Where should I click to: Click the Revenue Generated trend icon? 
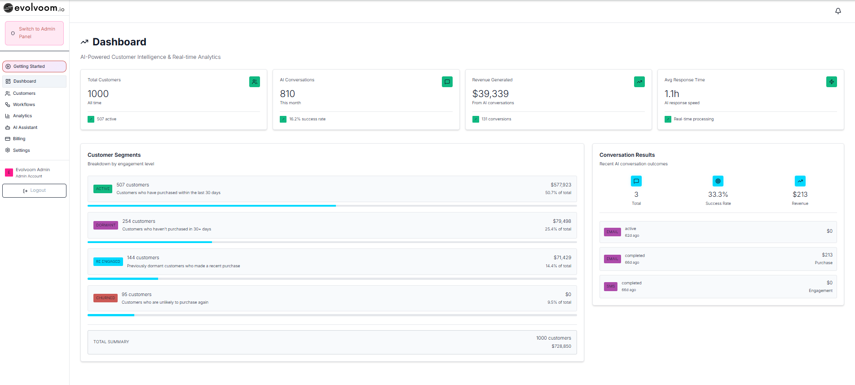click(x=639, y=82)
